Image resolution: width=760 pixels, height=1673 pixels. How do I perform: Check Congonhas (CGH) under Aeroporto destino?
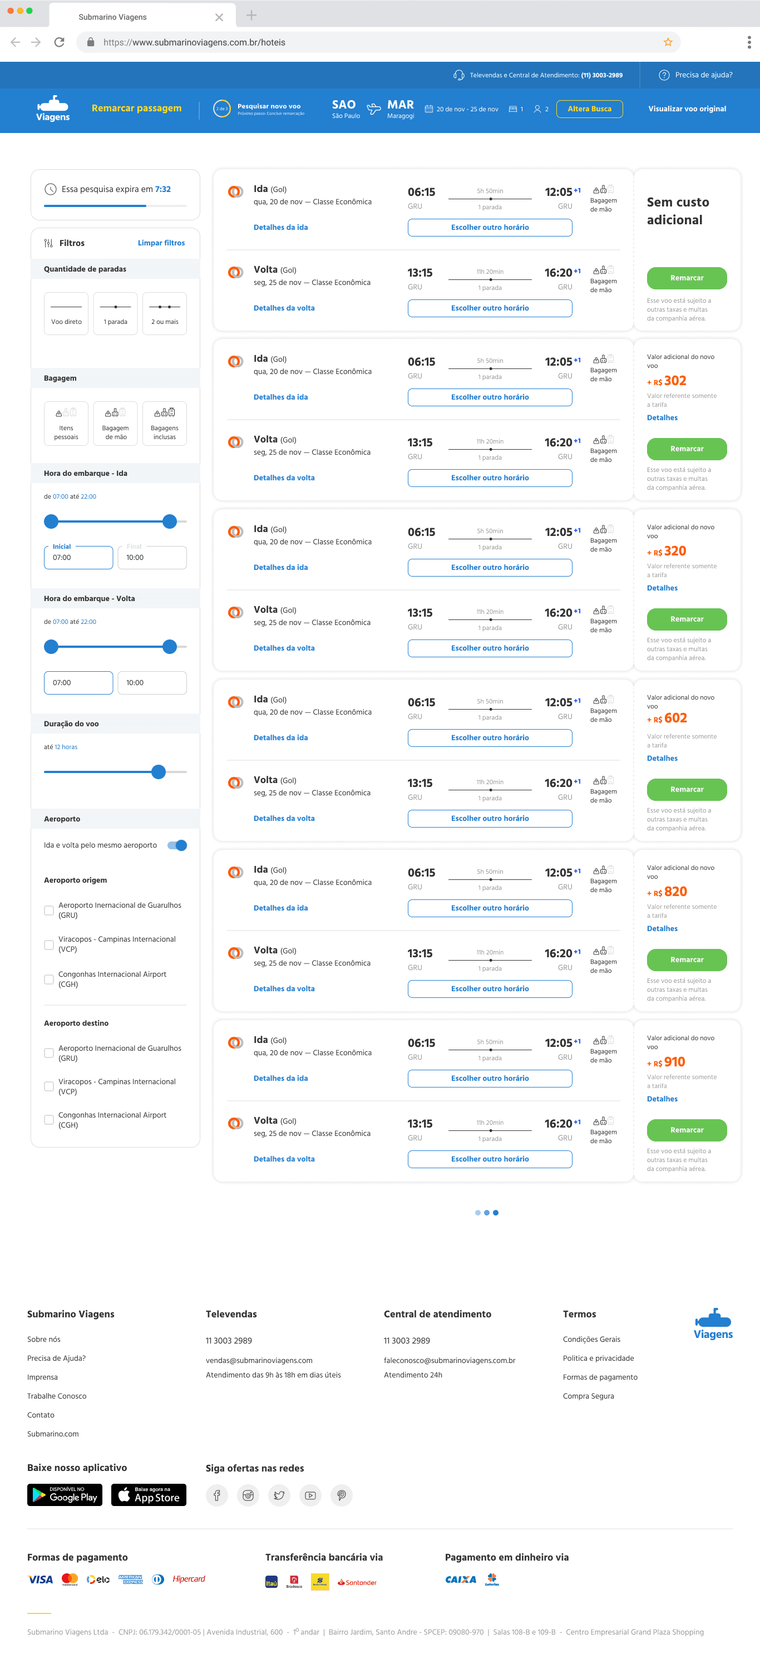tap(48, 1120)
